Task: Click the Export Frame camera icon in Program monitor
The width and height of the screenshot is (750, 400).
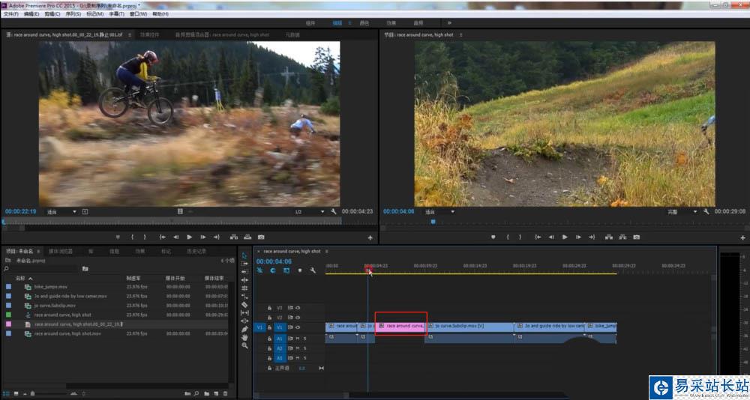Action: (x=636, y=237)
